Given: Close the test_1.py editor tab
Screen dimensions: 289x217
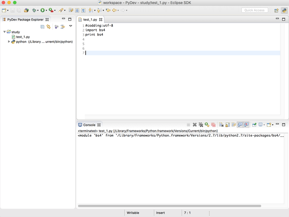Looking at the screenshot, I should click(x=101, y=20).
